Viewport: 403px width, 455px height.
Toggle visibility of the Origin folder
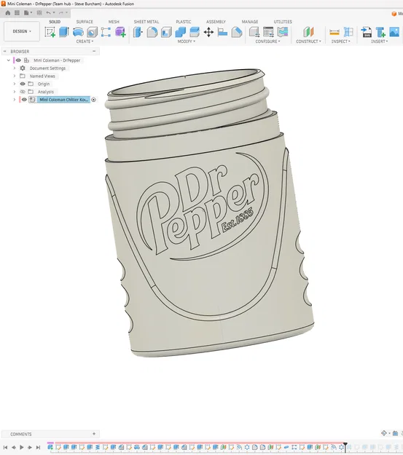click(23, 84)
